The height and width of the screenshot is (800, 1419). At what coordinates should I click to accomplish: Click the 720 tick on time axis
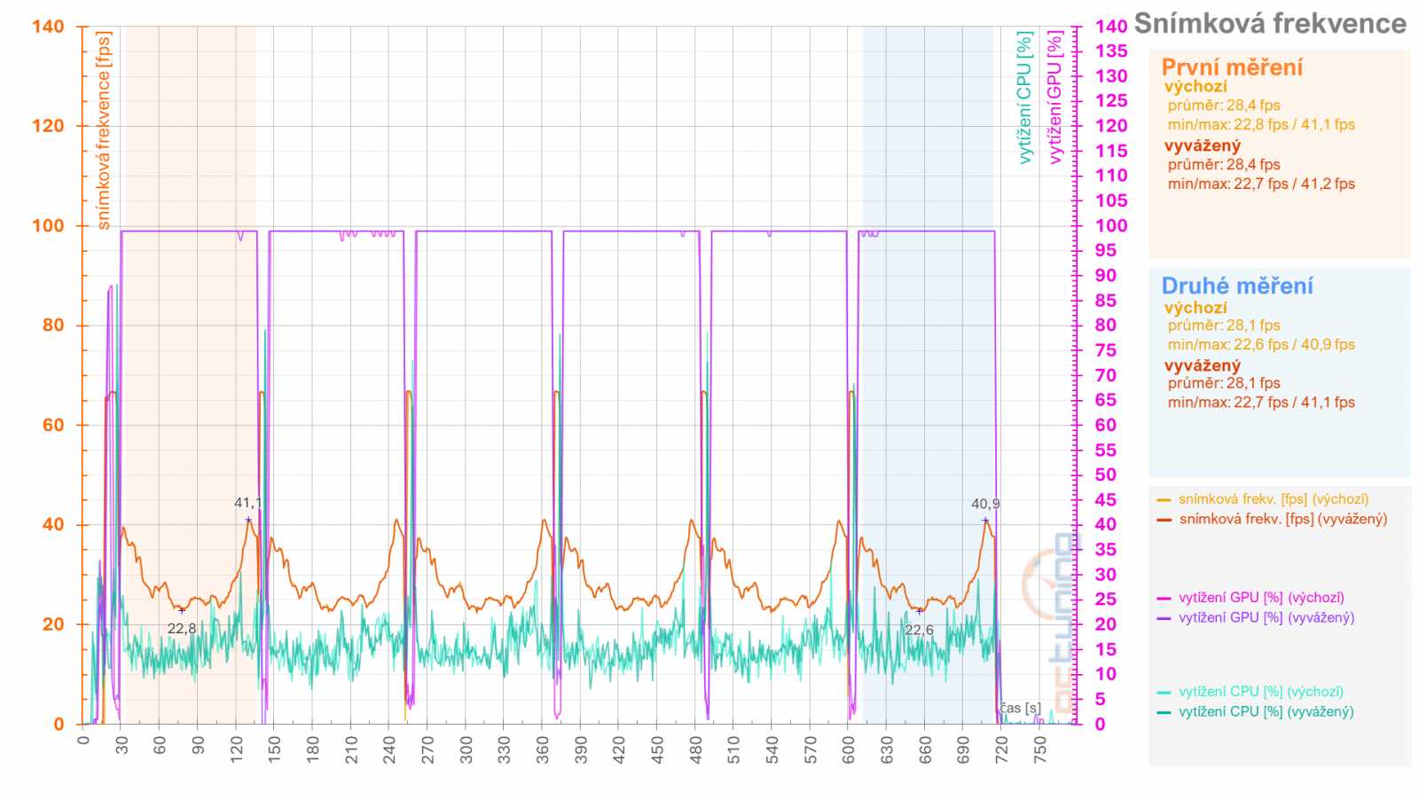[x=1001, y=749]
